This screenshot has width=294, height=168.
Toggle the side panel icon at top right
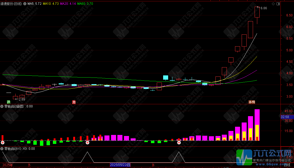tap(278, 4)
